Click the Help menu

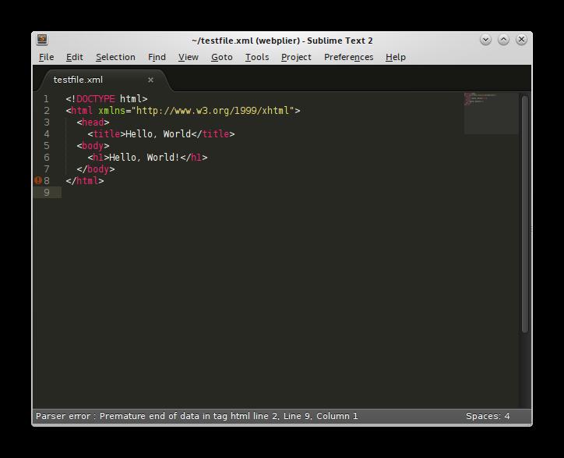396,57
